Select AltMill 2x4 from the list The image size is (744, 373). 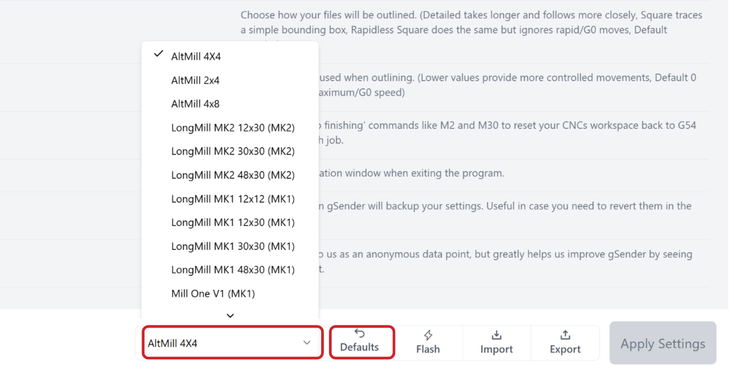click(x=195, y=80)
